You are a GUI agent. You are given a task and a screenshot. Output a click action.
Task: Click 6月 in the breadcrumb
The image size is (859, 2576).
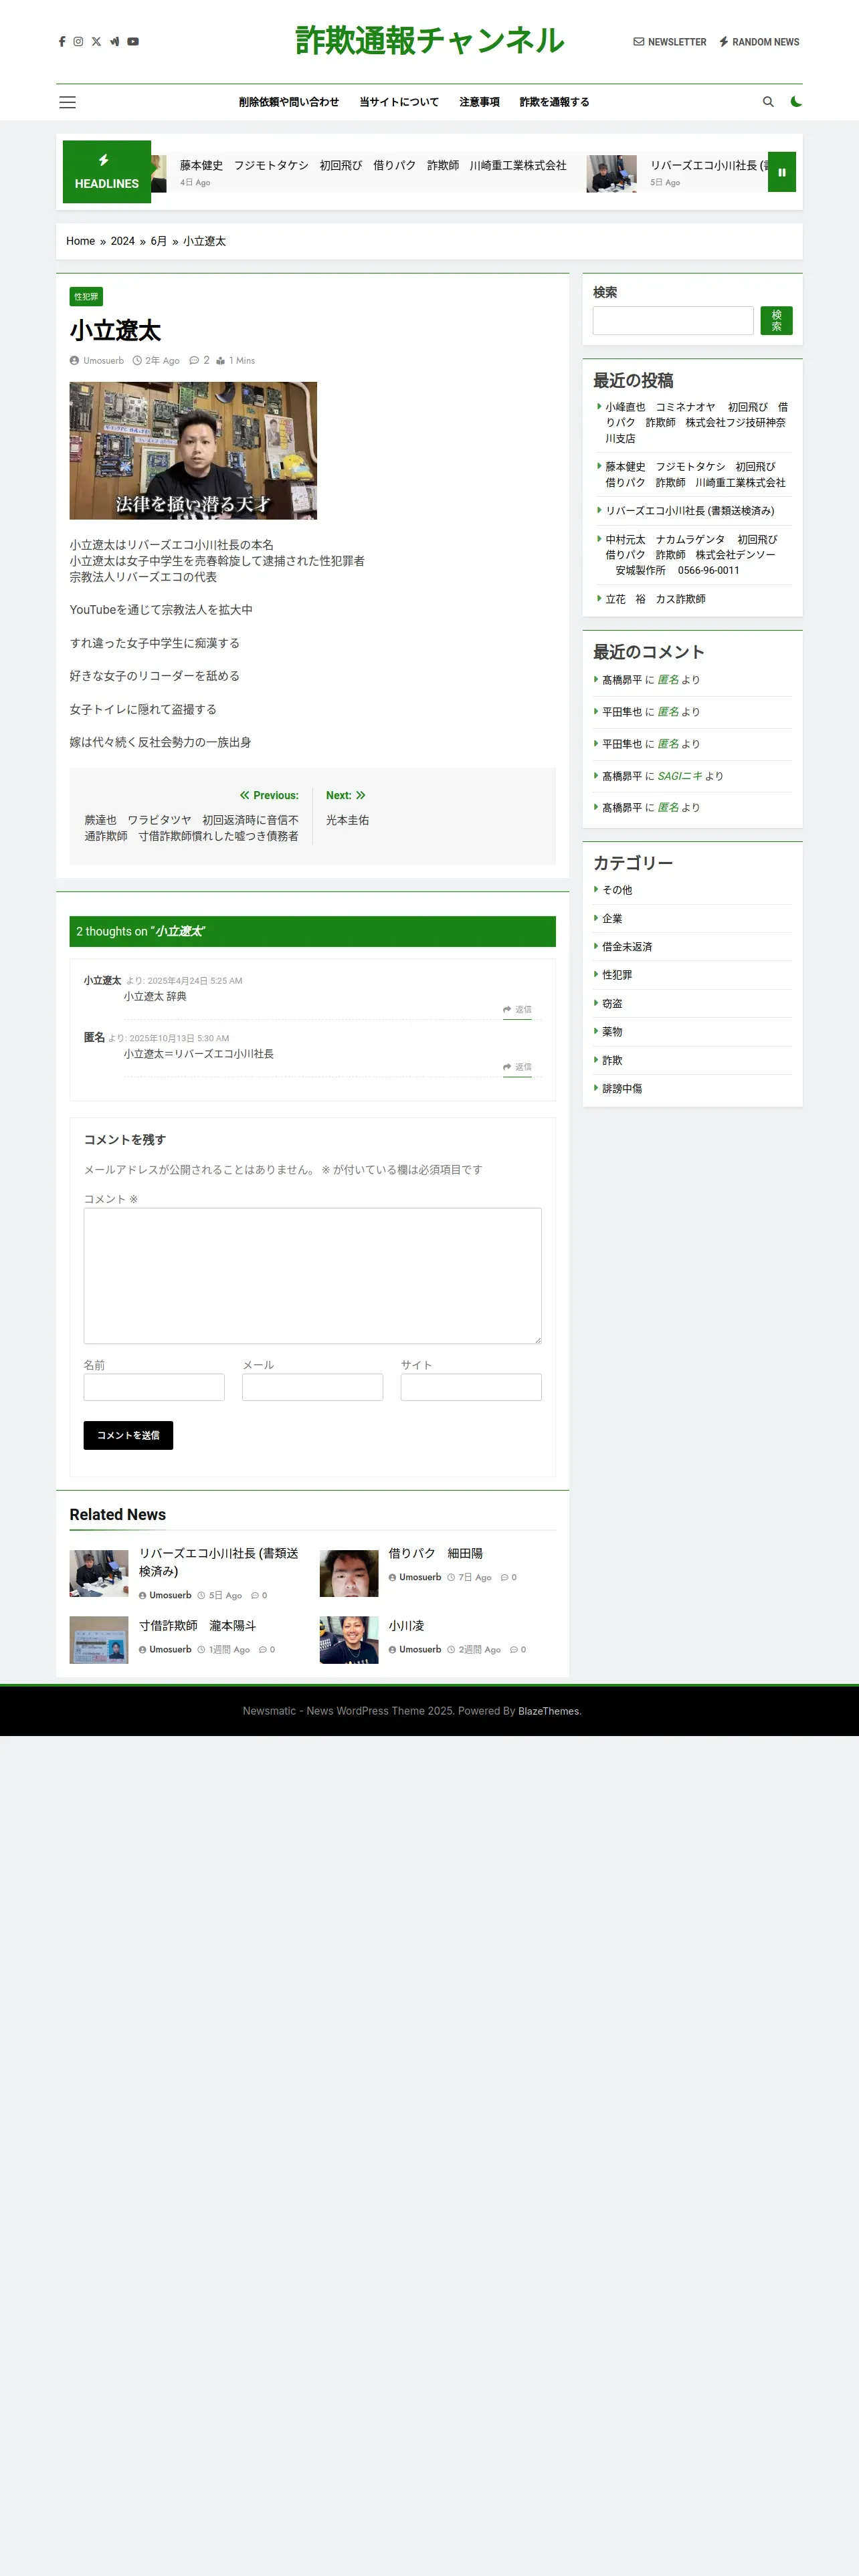click(159, 241)
